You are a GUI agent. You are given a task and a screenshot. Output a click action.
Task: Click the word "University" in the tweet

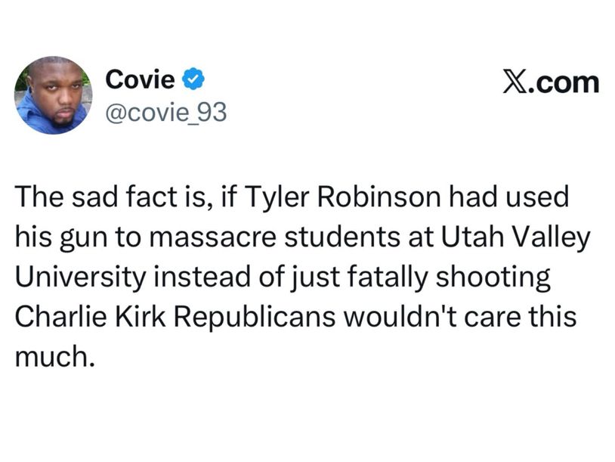click(80, 278)
